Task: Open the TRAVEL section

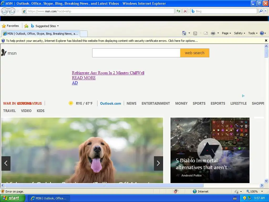Action: click(x=9, y=111)
